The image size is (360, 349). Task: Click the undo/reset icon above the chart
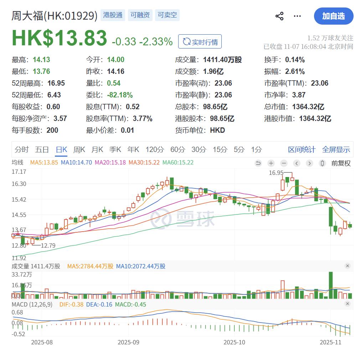pos(258,163)
